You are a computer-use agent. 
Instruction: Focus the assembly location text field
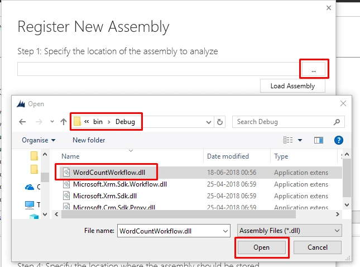coord(159,69)
